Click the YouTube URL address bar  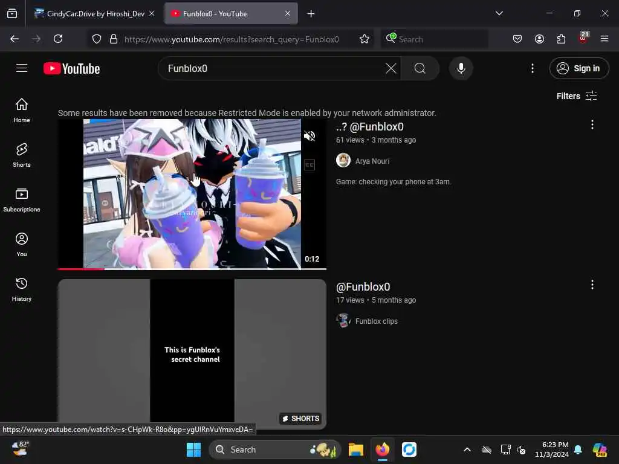point(232,39)
